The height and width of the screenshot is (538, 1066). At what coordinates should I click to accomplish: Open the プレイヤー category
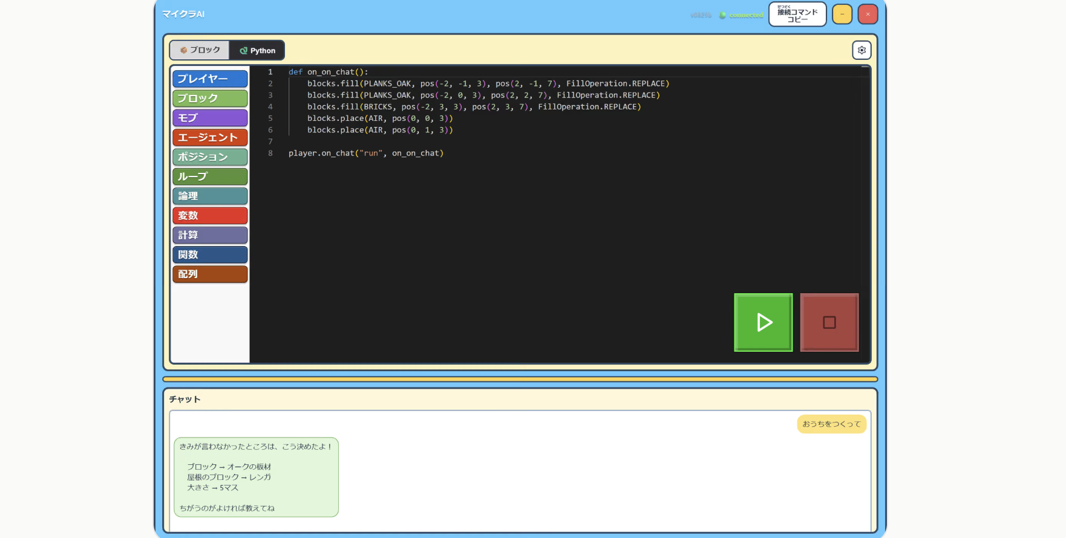click(x=210, y=79)
